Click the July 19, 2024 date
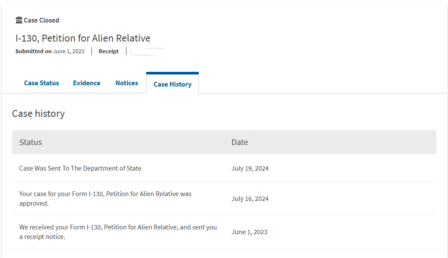Viewport: 448px width, 258px height. click(x=250, y=168)
